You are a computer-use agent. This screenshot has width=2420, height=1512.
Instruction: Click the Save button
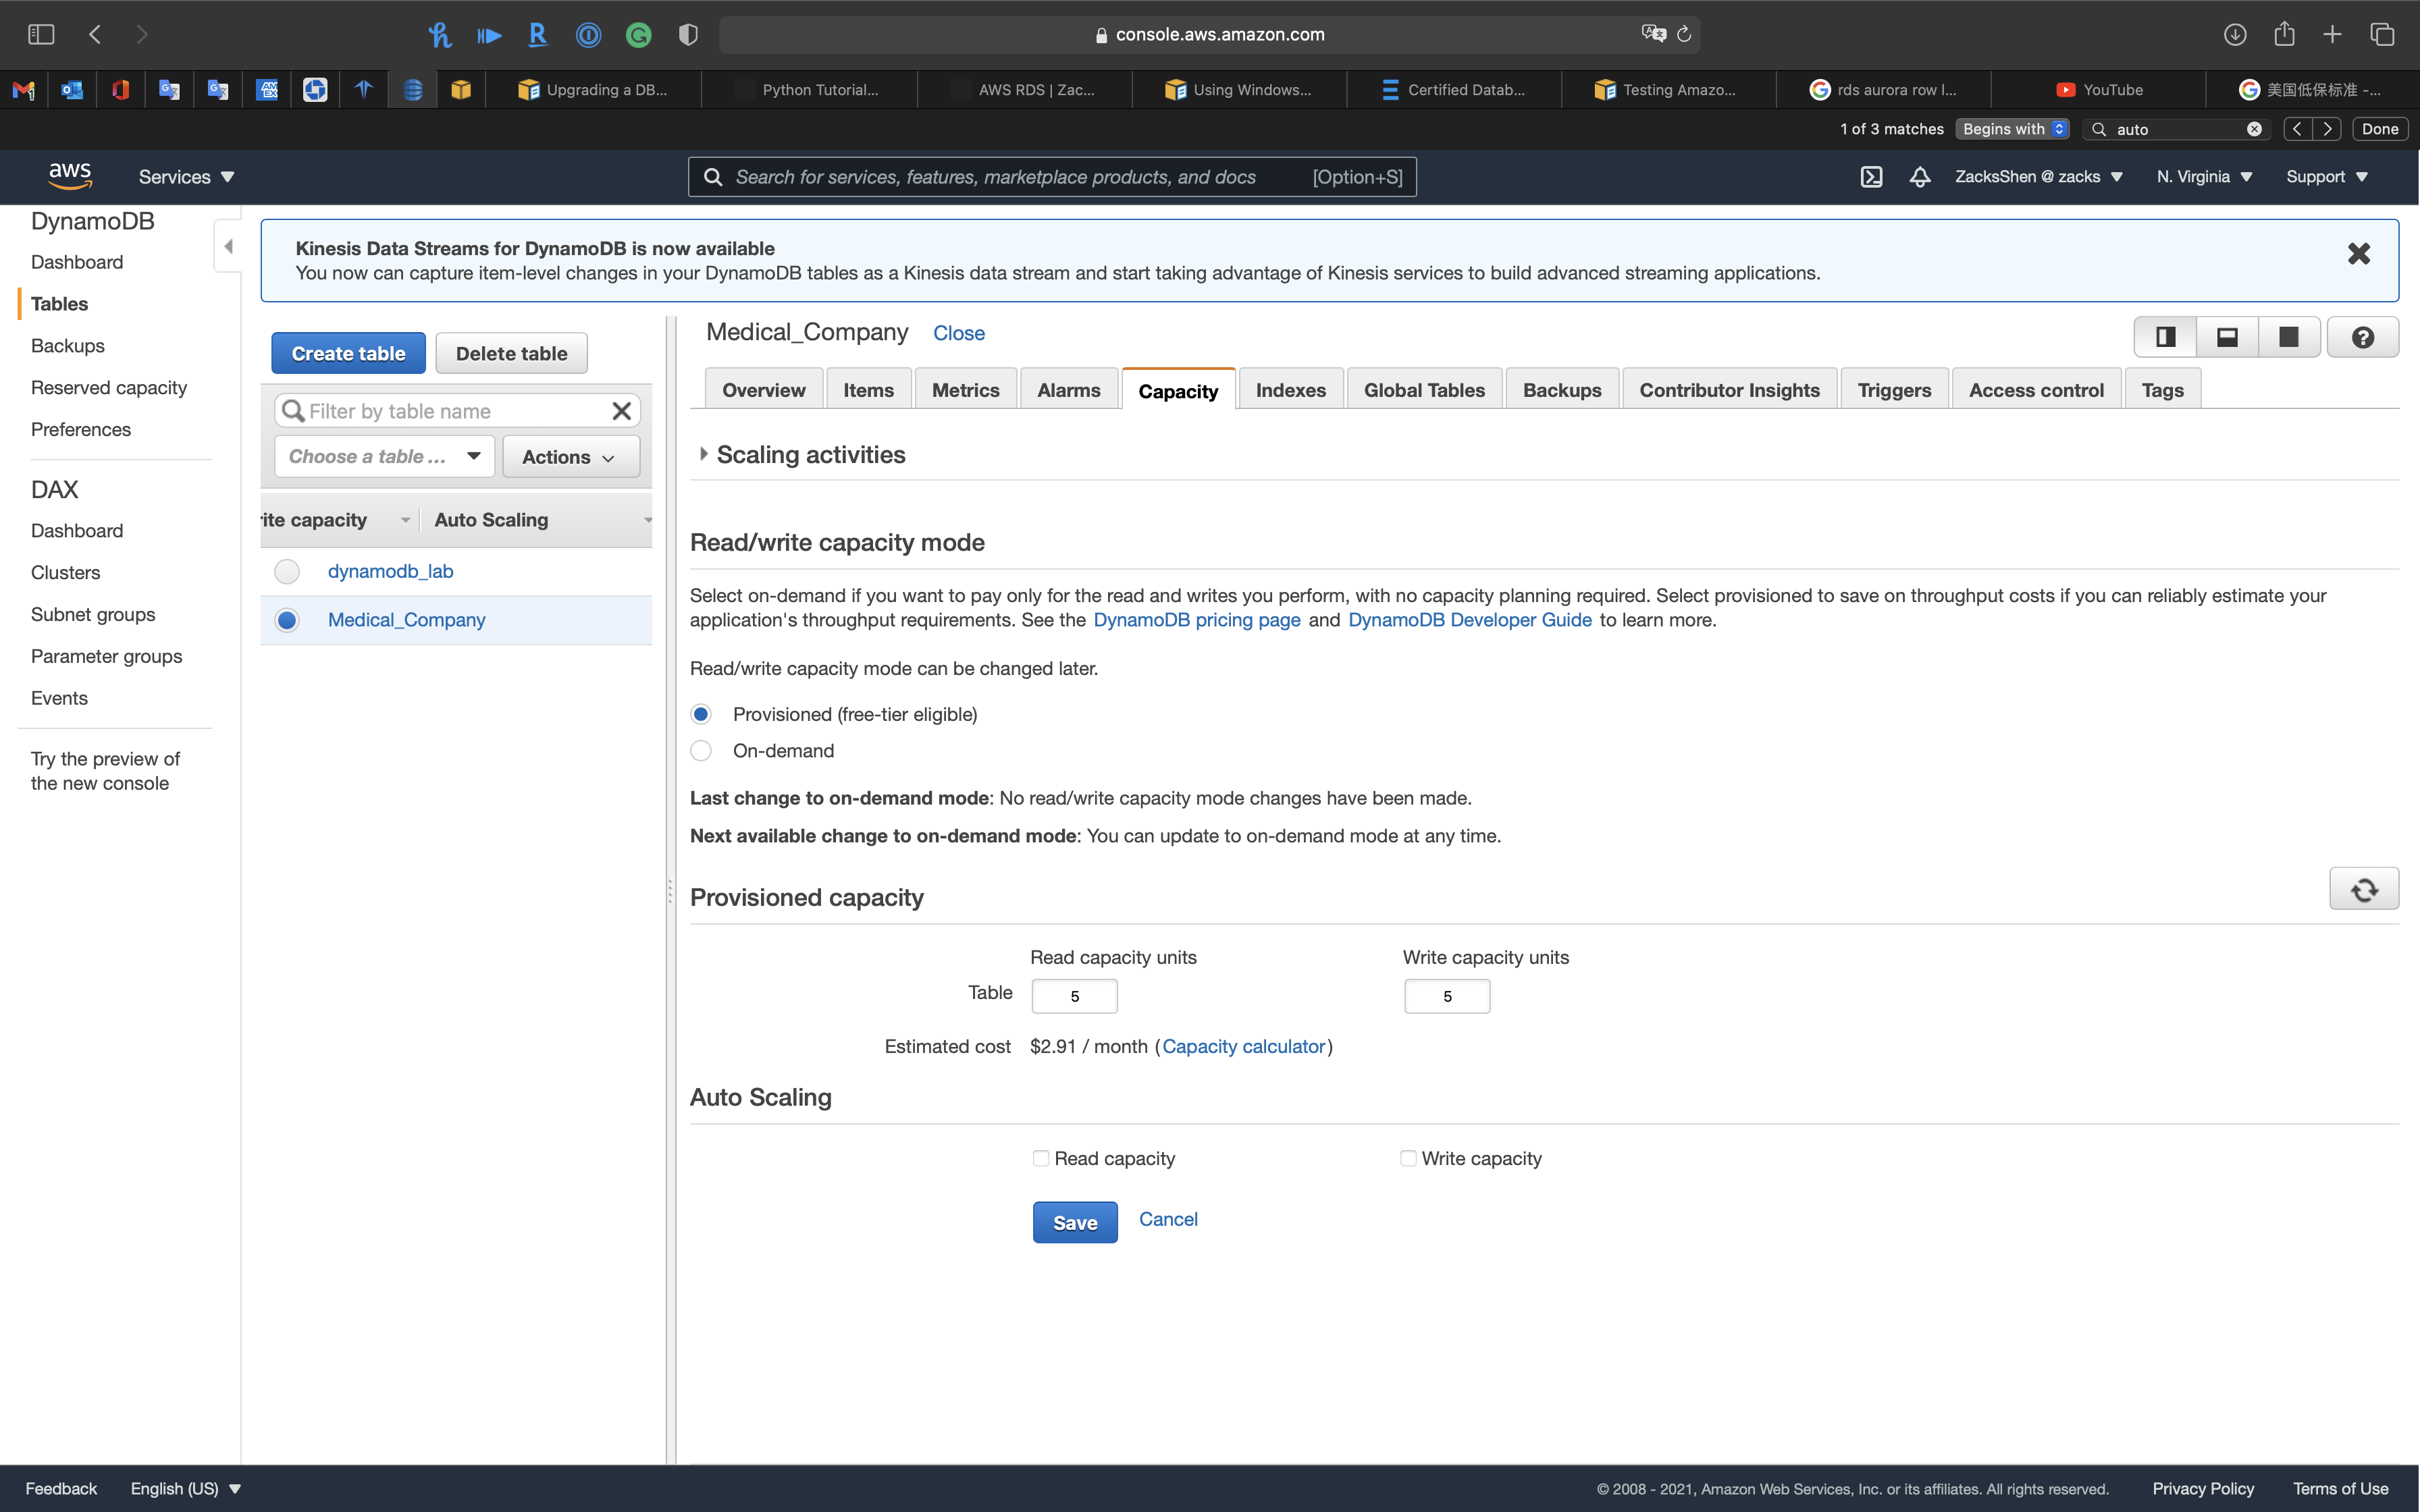tap(1075, 1222)
